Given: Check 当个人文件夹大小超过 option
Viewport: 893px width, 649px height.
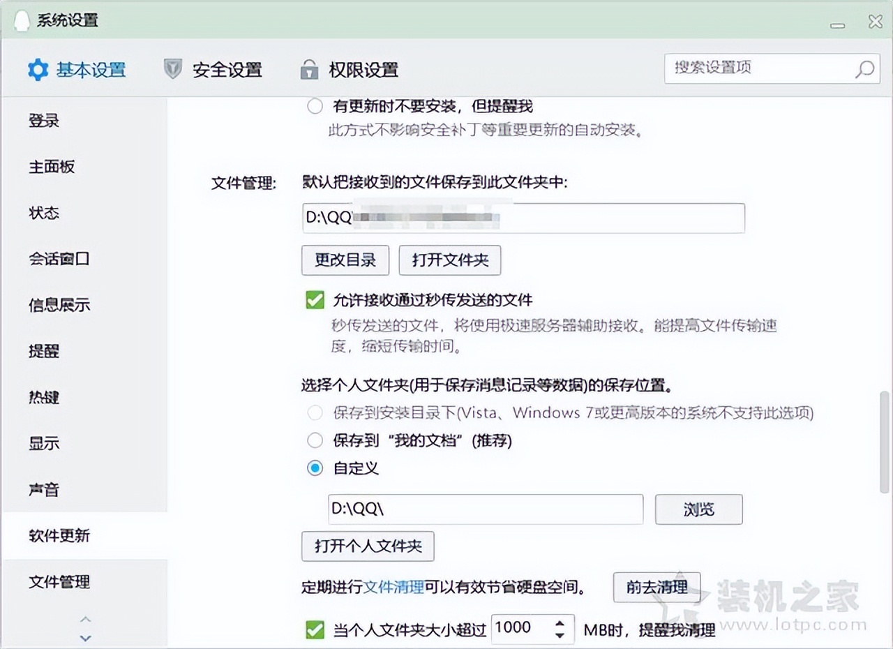Looking at the screenshot, I should coord(315,629).
